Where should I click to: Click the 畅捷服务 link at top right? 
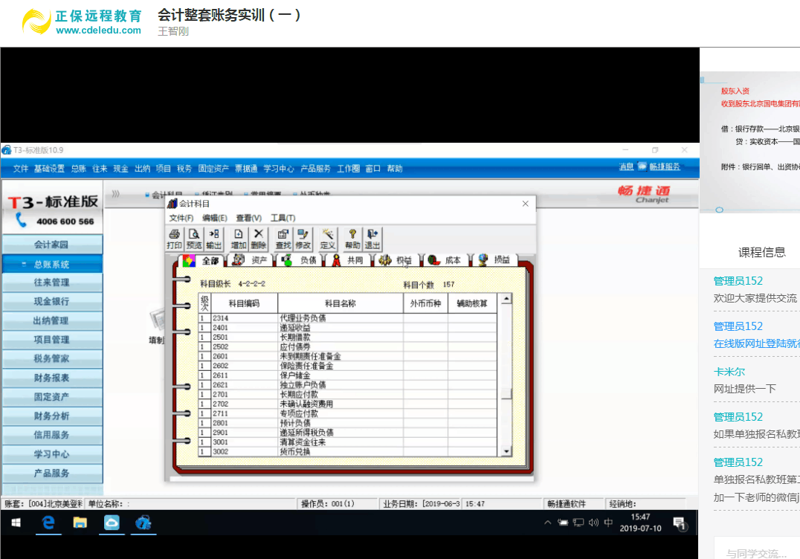665,167
